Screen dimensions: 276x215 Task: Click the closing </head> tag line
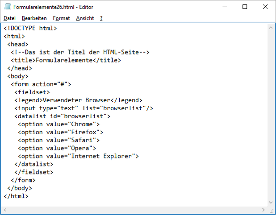tap(20, 68)
